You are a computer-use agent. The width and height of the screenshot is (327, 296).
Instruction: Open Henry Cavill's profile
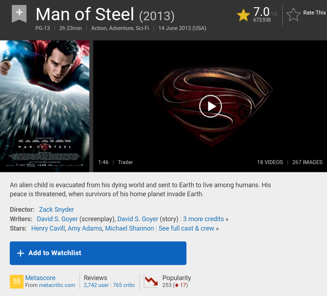pyautogui.click(x=48, y=228)
